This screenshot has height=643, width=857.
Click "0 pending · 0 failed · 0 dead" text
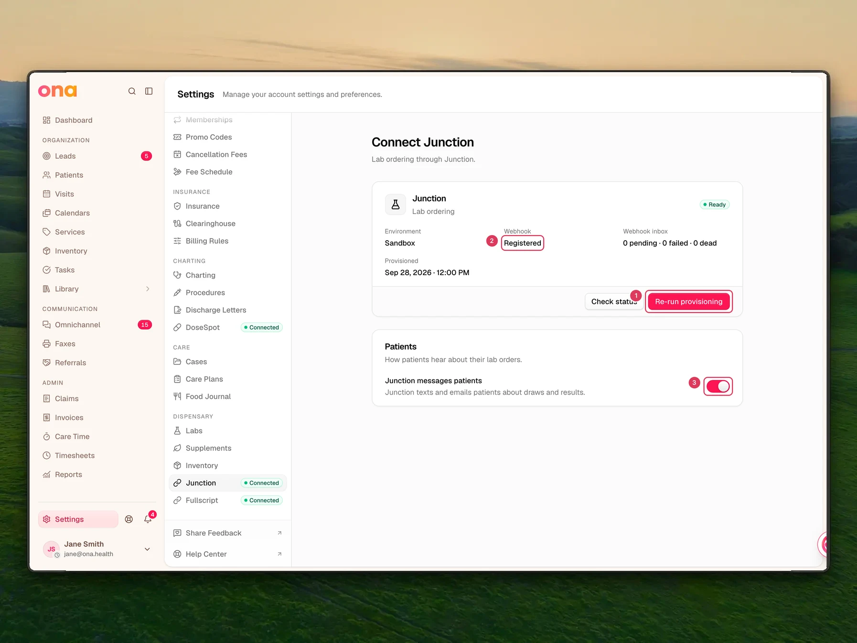click(x=669, y=243)
